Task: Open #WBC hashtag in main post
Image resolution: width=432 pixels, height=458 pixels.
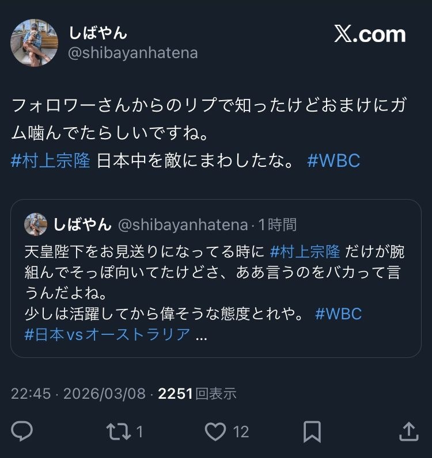Action: click(x=334, y=161)
